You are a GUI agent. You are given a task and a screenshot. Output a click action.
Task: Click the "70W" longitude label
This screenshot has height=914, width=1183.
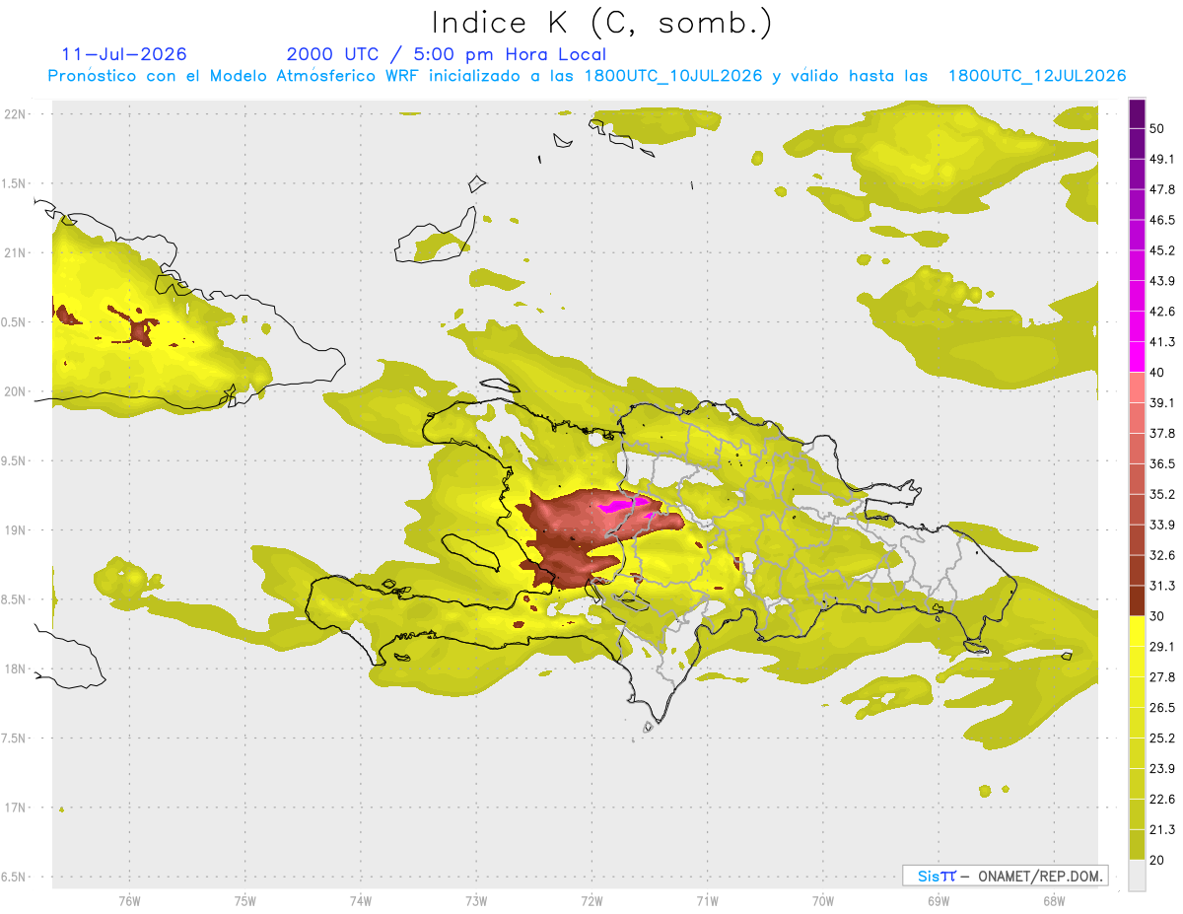click(x=823, y=900)
